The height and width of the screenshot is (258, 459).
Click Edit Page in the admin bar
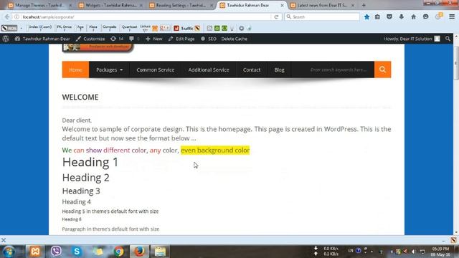pos(181,39)
